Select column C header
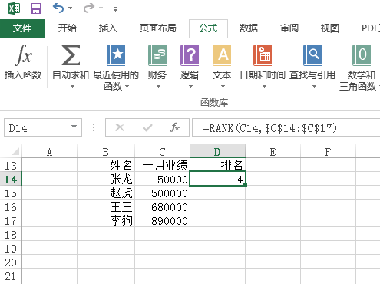Screen dimensions: 380x284 coord(162,152)
